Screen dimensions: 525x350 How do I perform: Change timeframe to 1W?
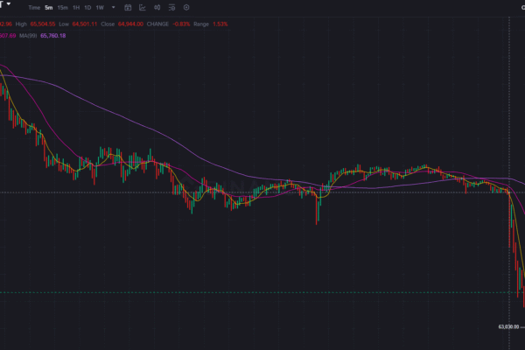[100, 7]
